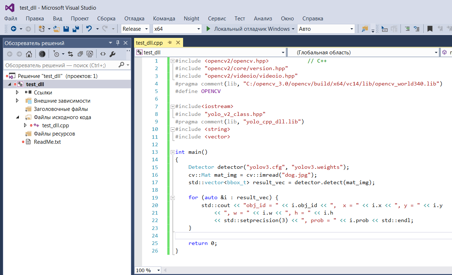Click the Home icon in Solution Explorer
This screenshot has height=275, width=452.
29,54
